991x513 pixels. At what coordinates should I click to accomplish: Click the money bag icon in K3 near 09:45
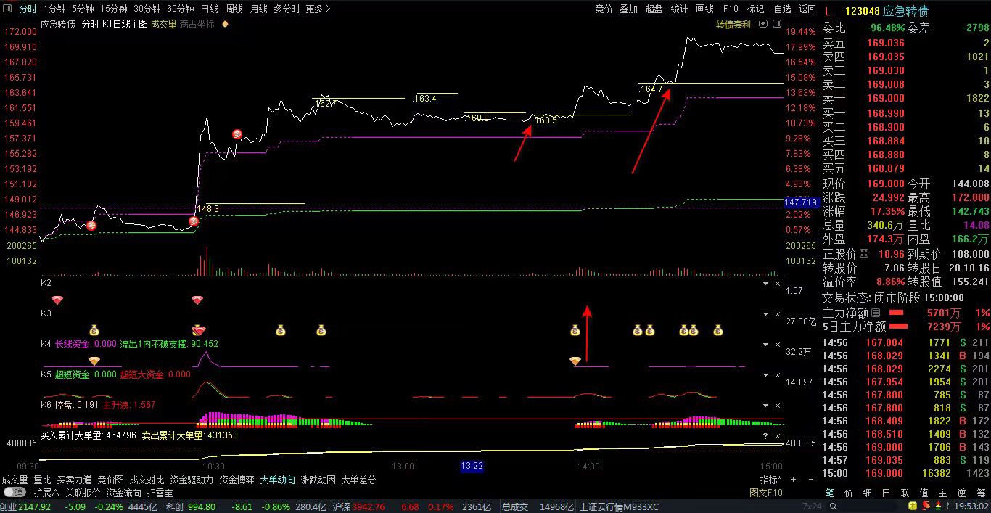tap(93, 330)
